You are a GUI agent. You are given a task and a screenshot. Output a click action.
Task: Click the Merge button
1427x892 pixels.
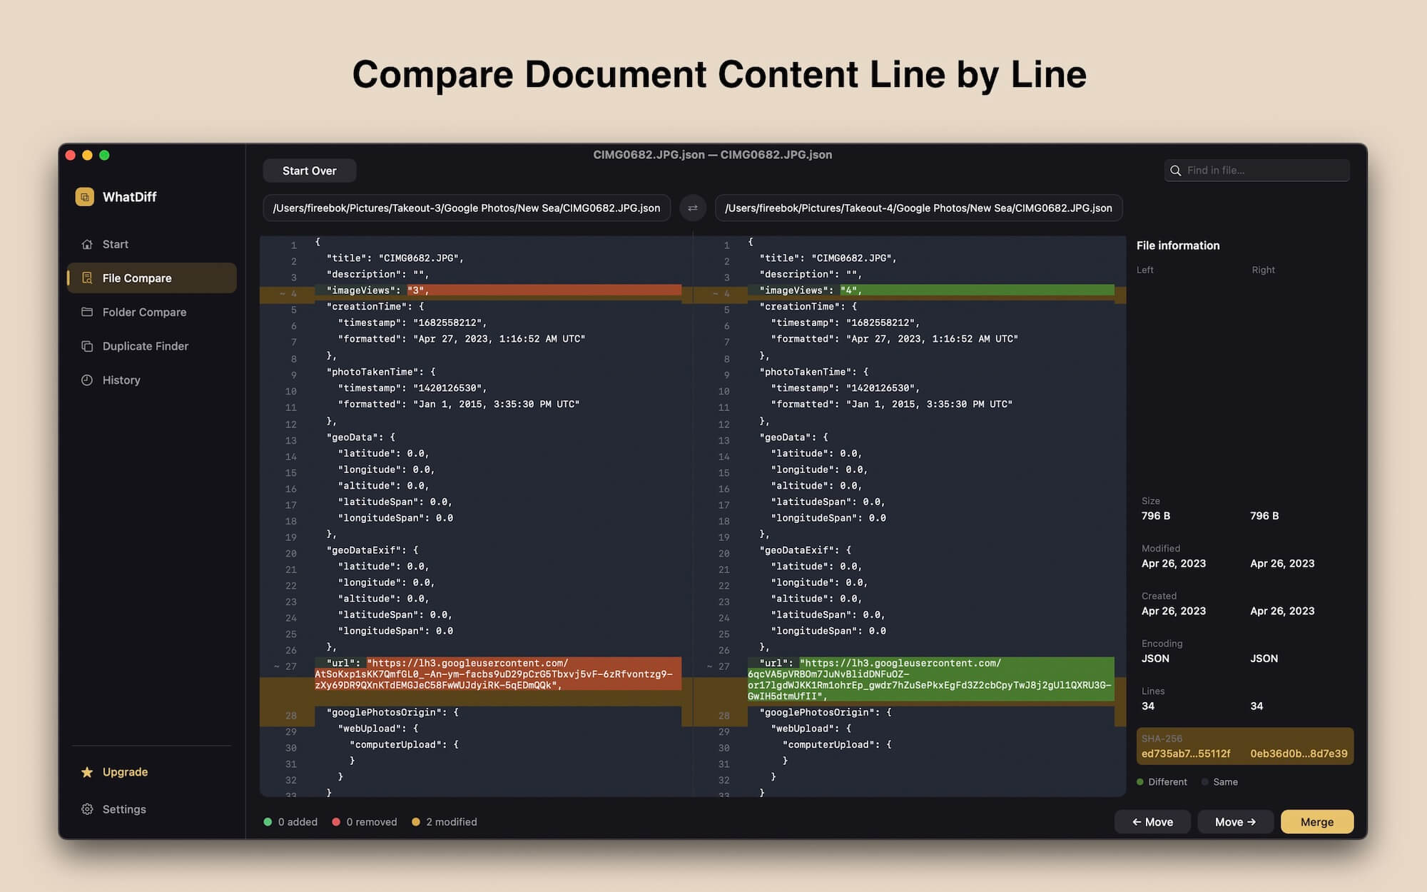coord(1317,821)
